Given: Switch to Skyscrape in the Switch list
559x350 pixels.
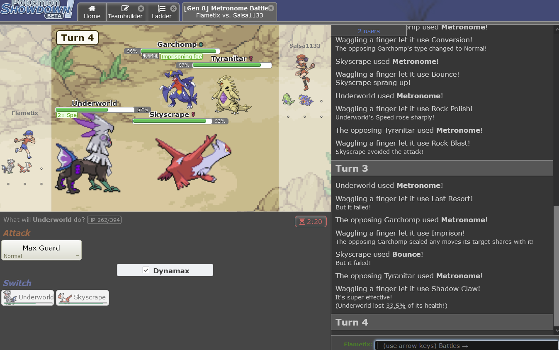Looking at the screenshot, I should (x=83, y=297).
